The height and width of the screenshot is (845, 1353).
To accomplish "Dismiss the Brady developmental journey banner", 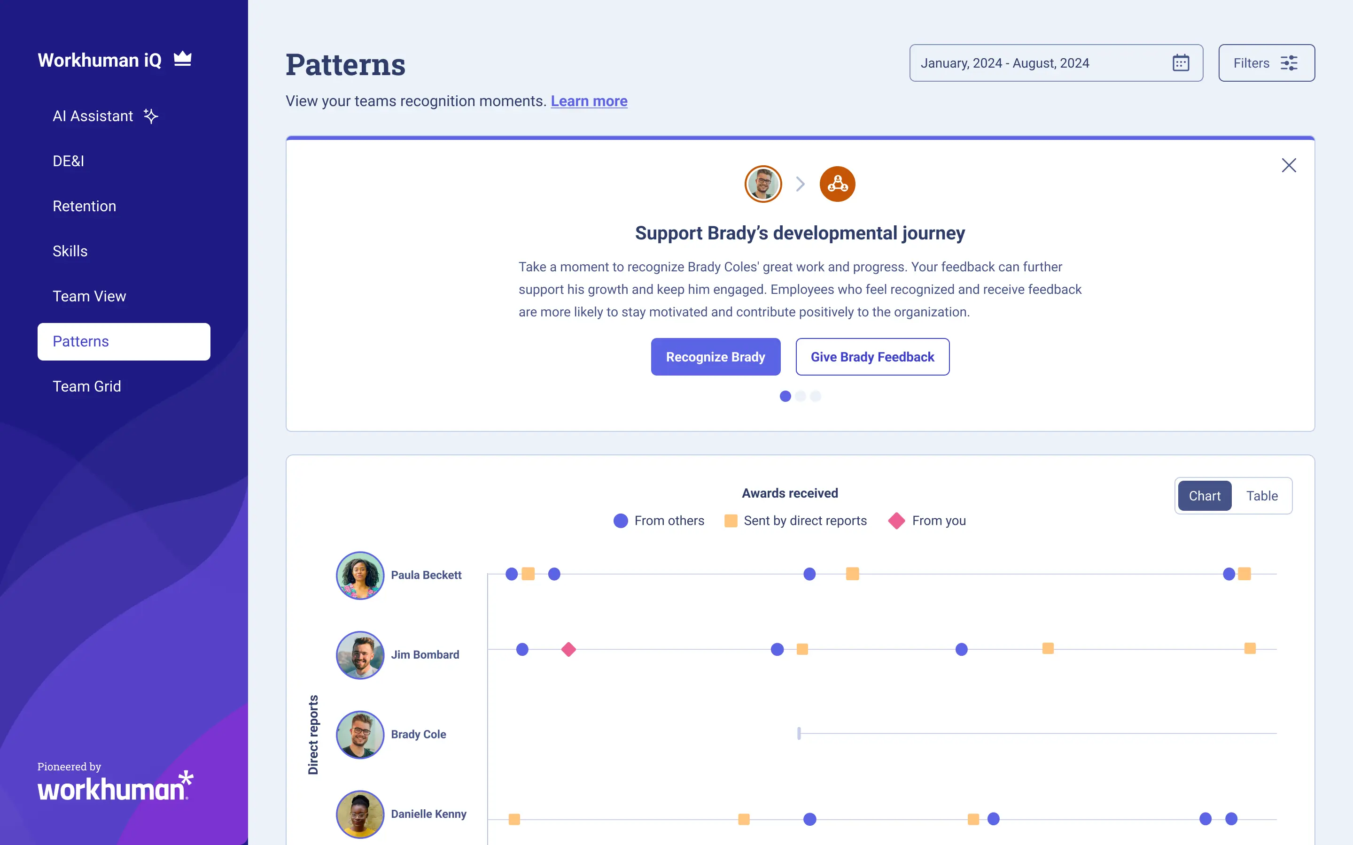I will pyautogui.click(x=1289, y=165).
